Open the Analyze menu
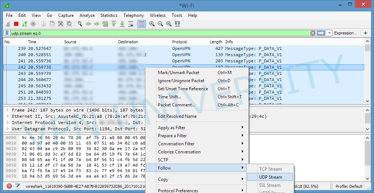Viewport: 374px width, 193px height. (x=87, y=15)
